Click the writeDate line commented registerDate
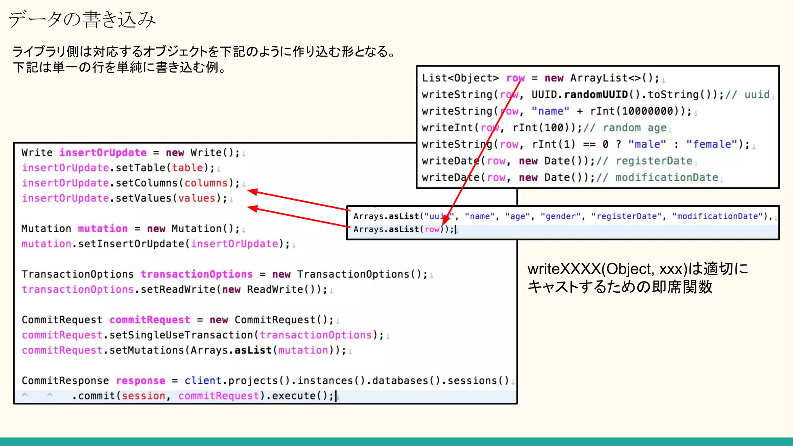 click(557, 161)
